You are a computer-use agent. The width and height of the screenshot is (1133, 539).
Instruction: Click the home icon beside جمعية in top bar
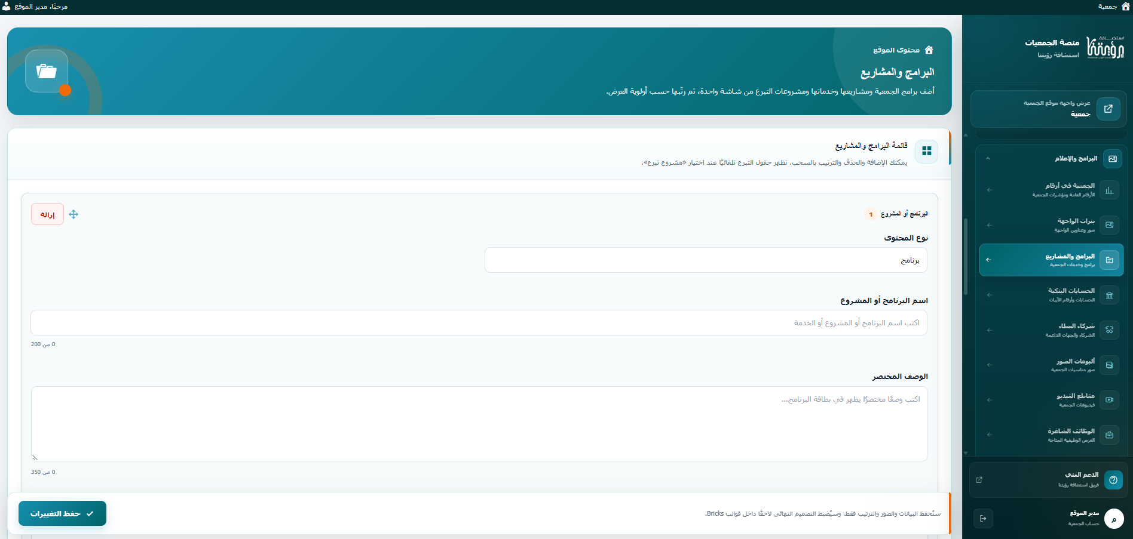1126,7
